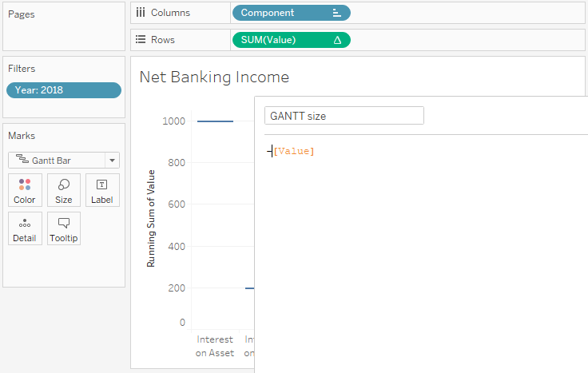Click the GANTT size calculation name field

click(344, 116)
